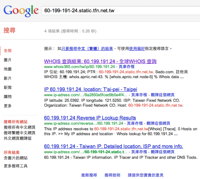Screen dimensions: 200x179
Task: Open 頁庫存檔 for whois365.com result
Action: [x=126, y=67]
